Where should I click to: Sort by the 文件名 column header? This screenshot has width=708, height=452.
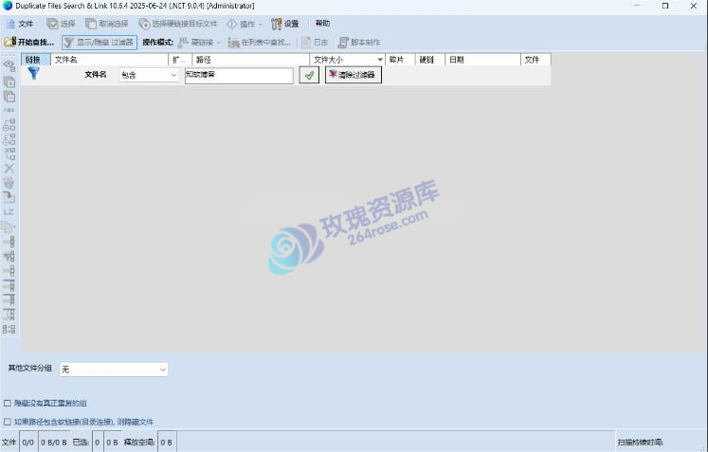109,59
